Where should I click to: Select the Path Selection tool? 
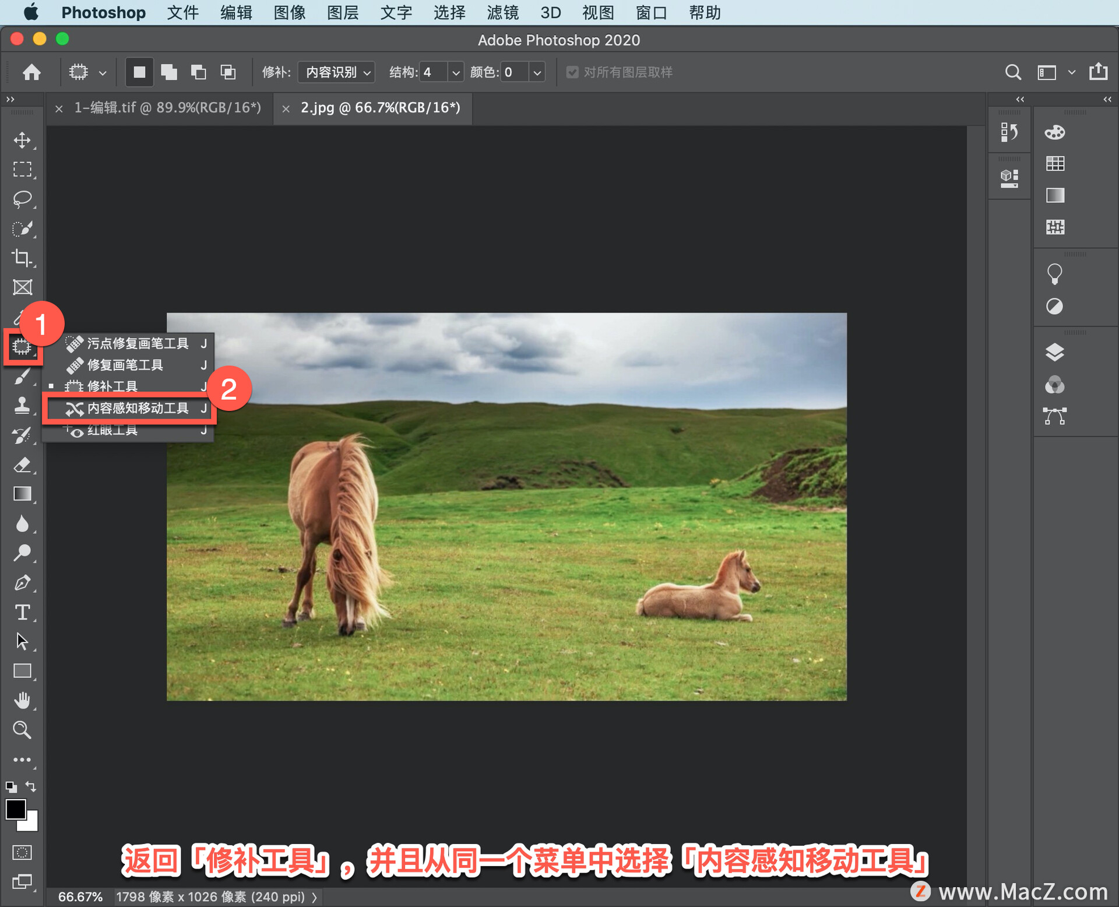(x=22, y=641)
